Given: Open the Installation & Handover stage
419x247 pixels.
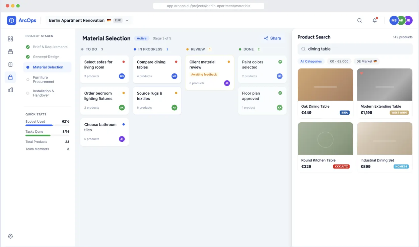Looking at the screenshot, I should pyautogui.click(x=43, y=93).
